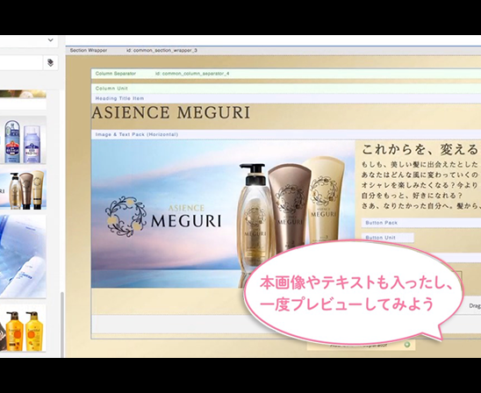Image resolution: width=481 pixels, height=393 pixels.
Task: Select the Button Pack component bar
Action: pyautogui.click(x=421, y=223)
